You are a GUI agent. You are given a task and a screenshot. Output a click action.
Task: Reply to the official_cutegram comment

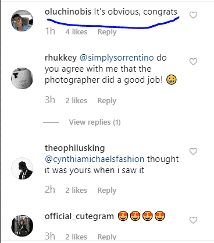(107, 237)
